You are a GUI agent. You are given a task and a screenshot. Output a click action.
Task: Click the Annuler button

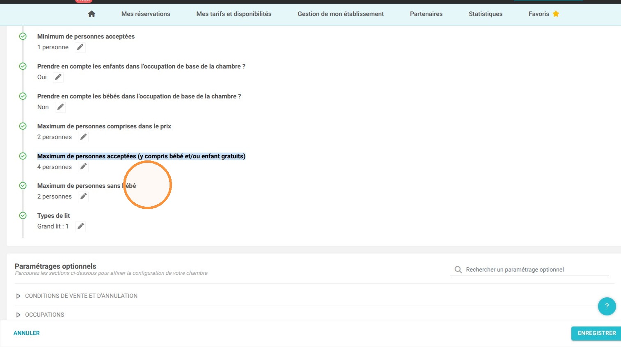[27, 333]
